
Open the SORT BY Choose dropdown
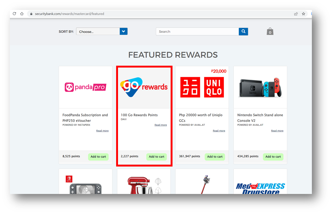102,31
